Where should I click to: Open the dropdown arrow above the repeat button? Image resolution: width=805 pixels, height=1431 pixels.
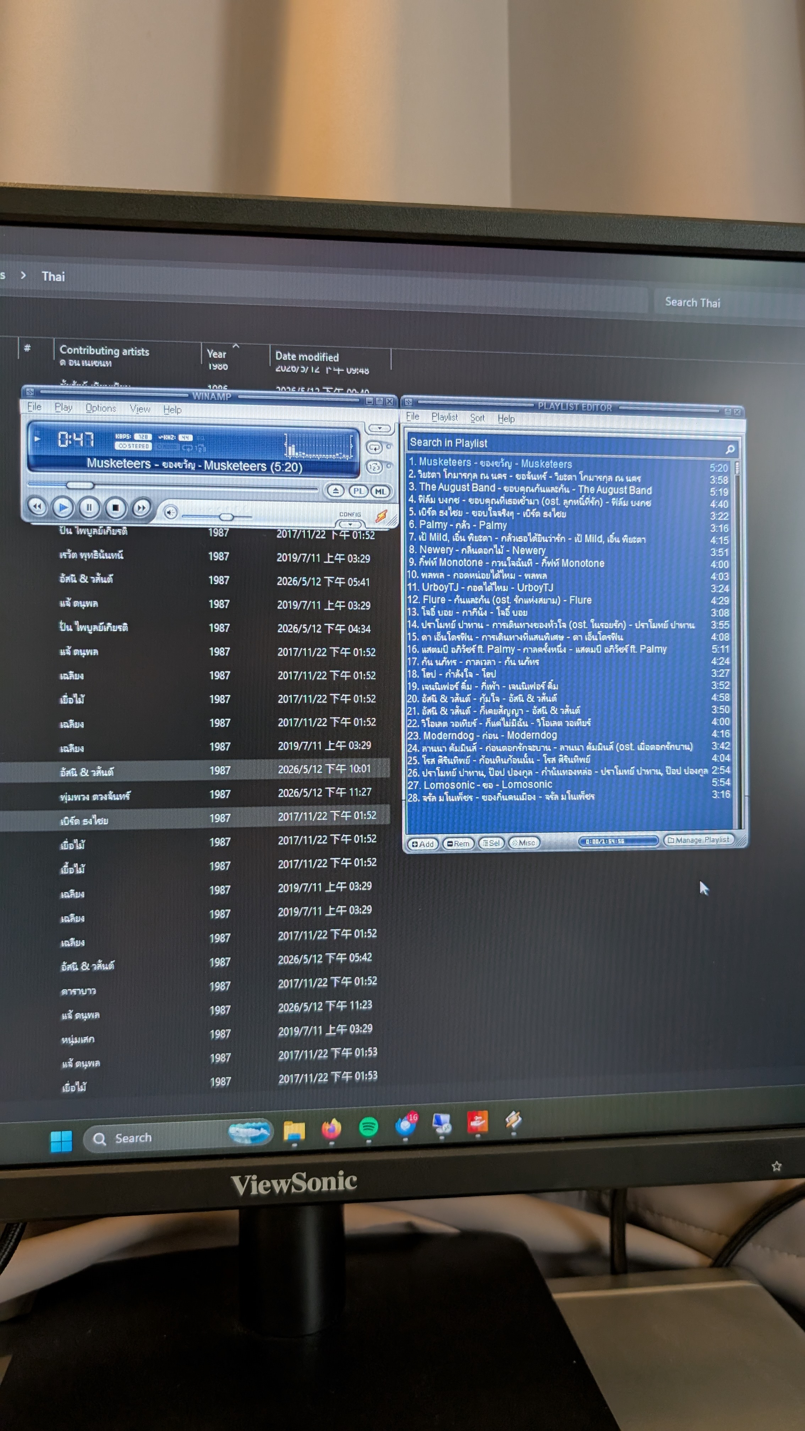click(x=379, y=428)
